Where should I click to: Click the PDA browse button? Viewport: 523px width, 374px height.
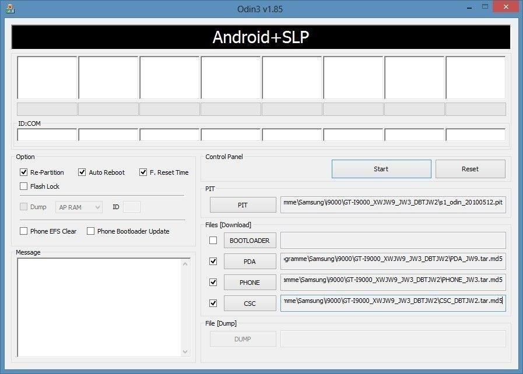tap(250, 262)
